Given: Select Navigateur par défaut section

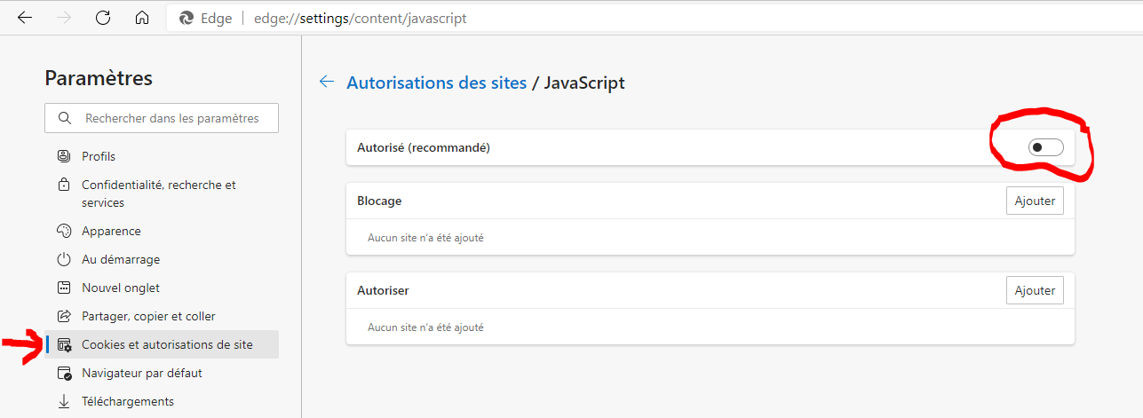Looking at the screenshot, I should [x=142, y=373].
